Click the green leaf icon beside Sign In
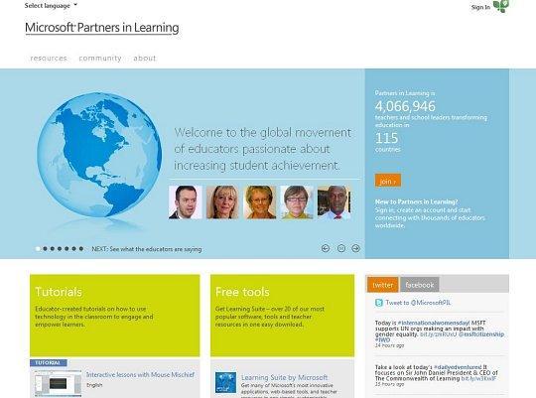Screen dimensions: 536x398 [501, 6]
